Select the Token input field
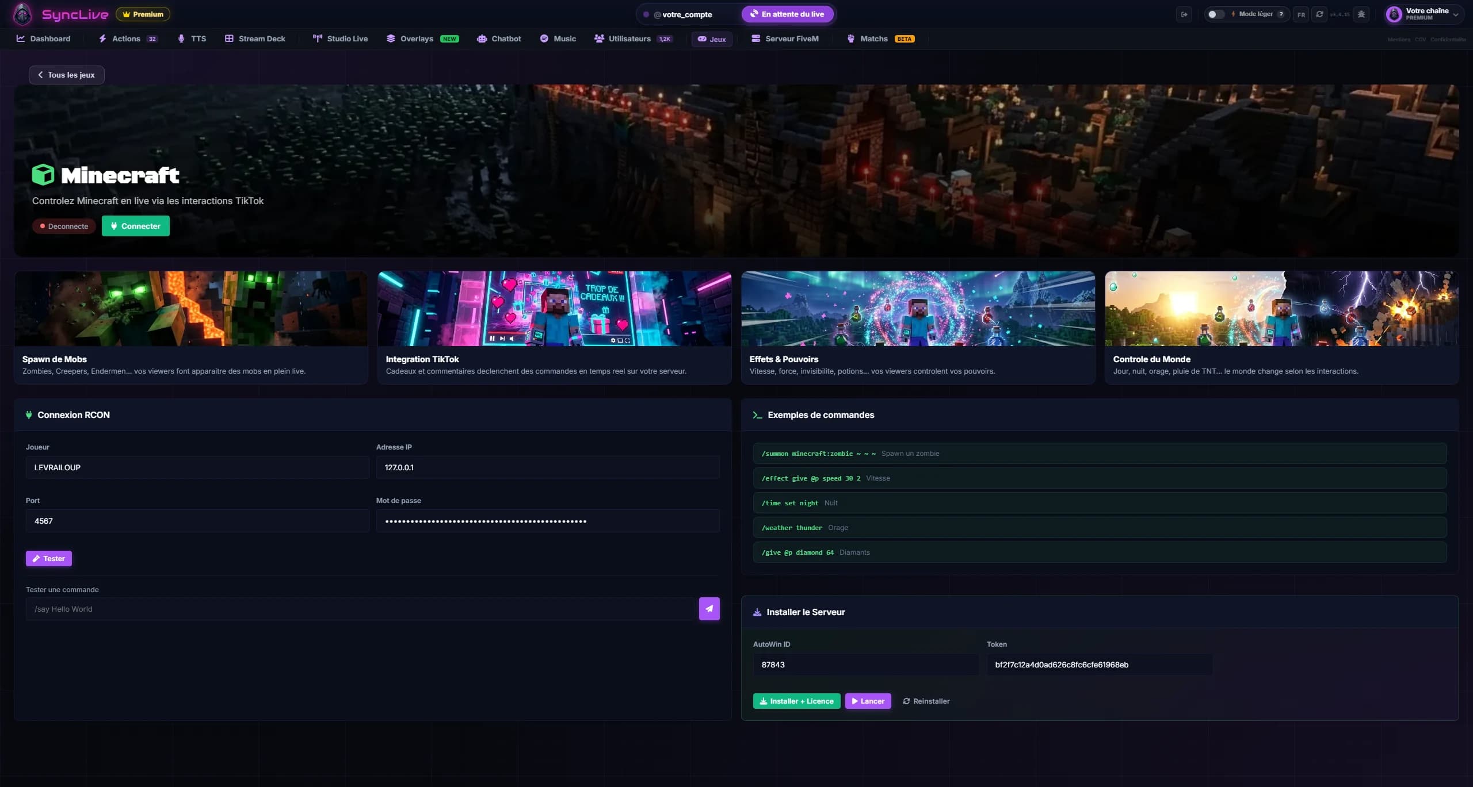Image resolution: width=1473 pixels, height=787 pixels. coord(1100,665)
